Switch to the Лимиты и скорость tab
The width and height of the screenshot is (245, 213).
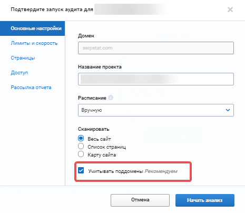[34, 43]
